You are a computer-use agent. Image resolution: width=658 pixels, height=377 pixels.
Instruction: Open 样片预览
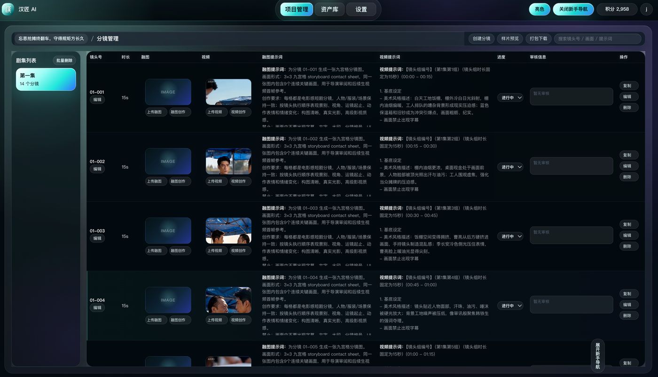(509, 39)
